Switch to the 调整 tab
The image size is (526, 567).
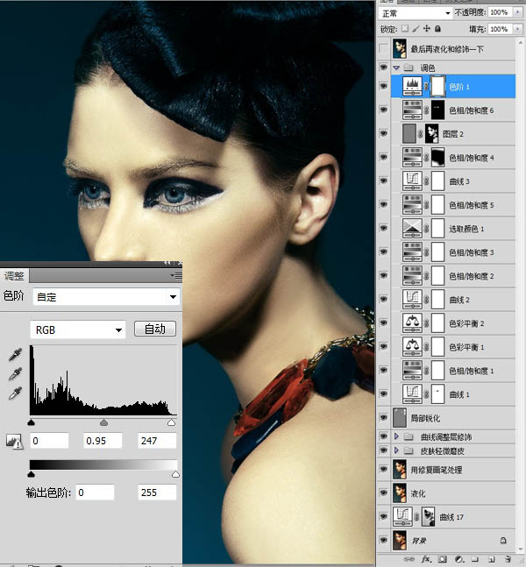[14, 276]
